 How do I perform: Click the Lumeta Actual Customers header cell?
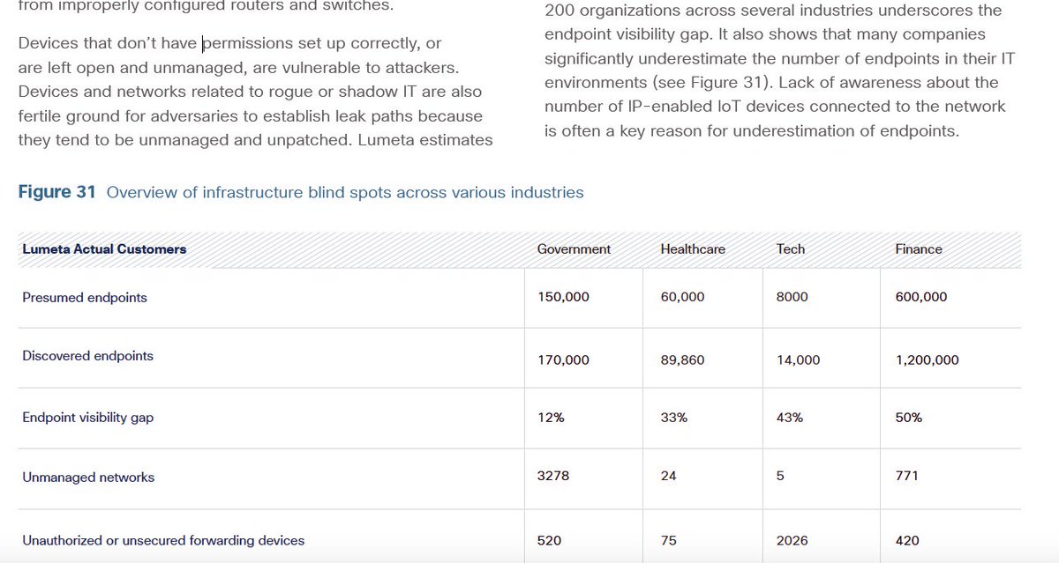click(102, 249)
